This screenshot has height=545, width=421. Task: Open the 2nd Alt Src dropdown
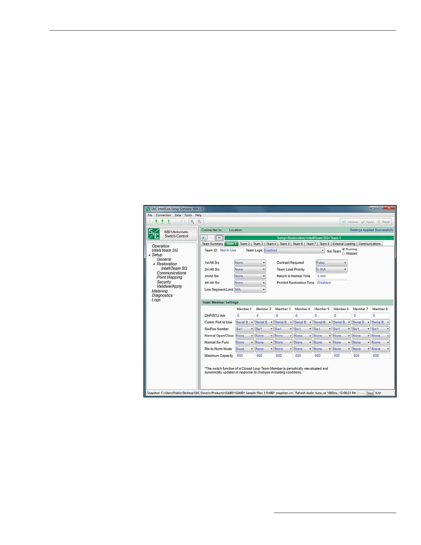pos(250,269)
